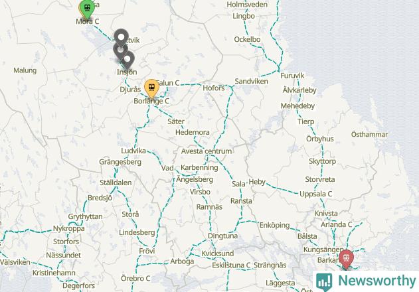Open the Newsworthy logo icon

tap(324, 282)
